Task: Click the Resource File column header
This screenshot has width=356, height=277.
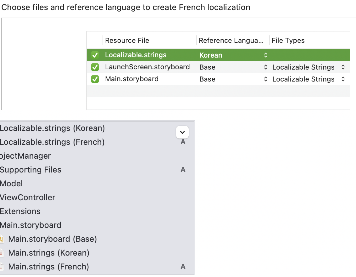Action: point(127,41)
